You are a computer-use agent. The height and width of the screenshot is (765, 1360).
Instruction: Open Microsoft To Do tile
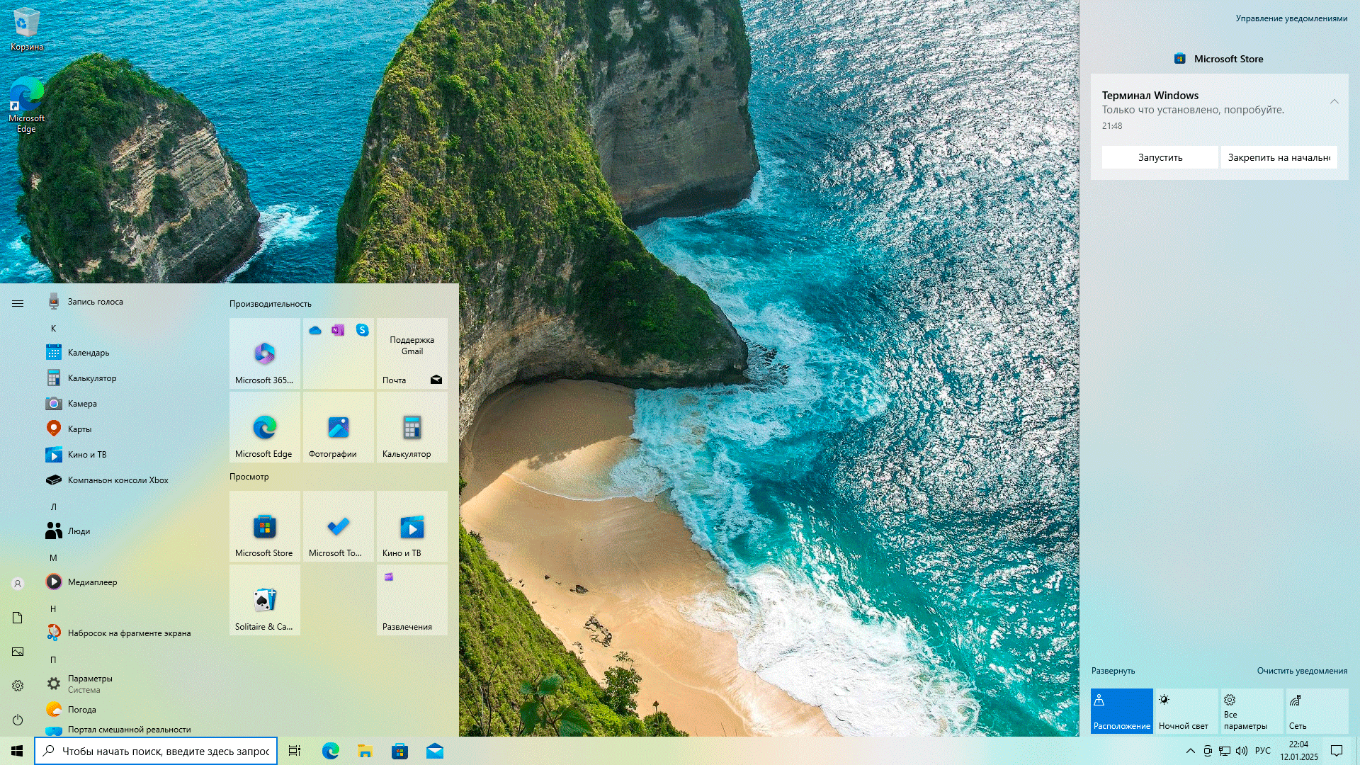click(338, 526)
